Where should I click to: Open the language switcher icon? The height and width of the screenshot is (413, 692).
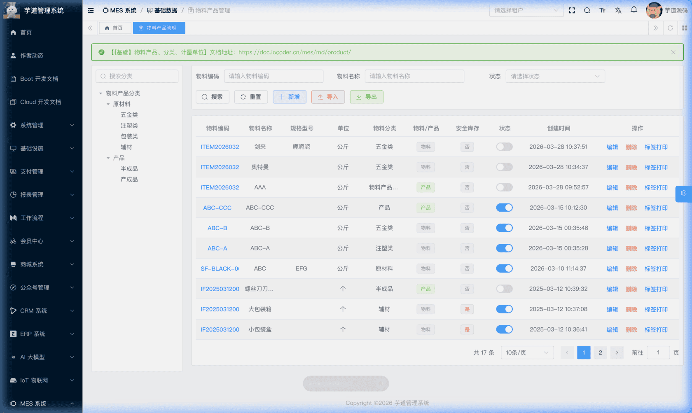pyautogui.click(x=618, y=10)
